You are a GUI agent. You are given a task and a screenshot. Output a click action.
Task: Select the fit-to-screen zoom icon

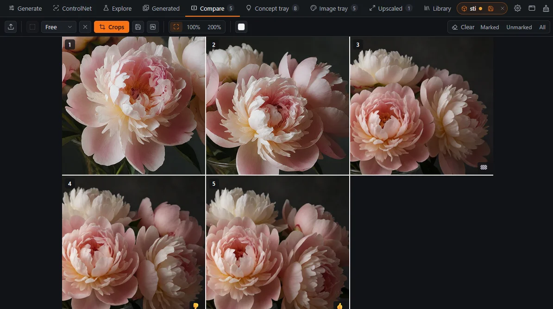point(176,27)
